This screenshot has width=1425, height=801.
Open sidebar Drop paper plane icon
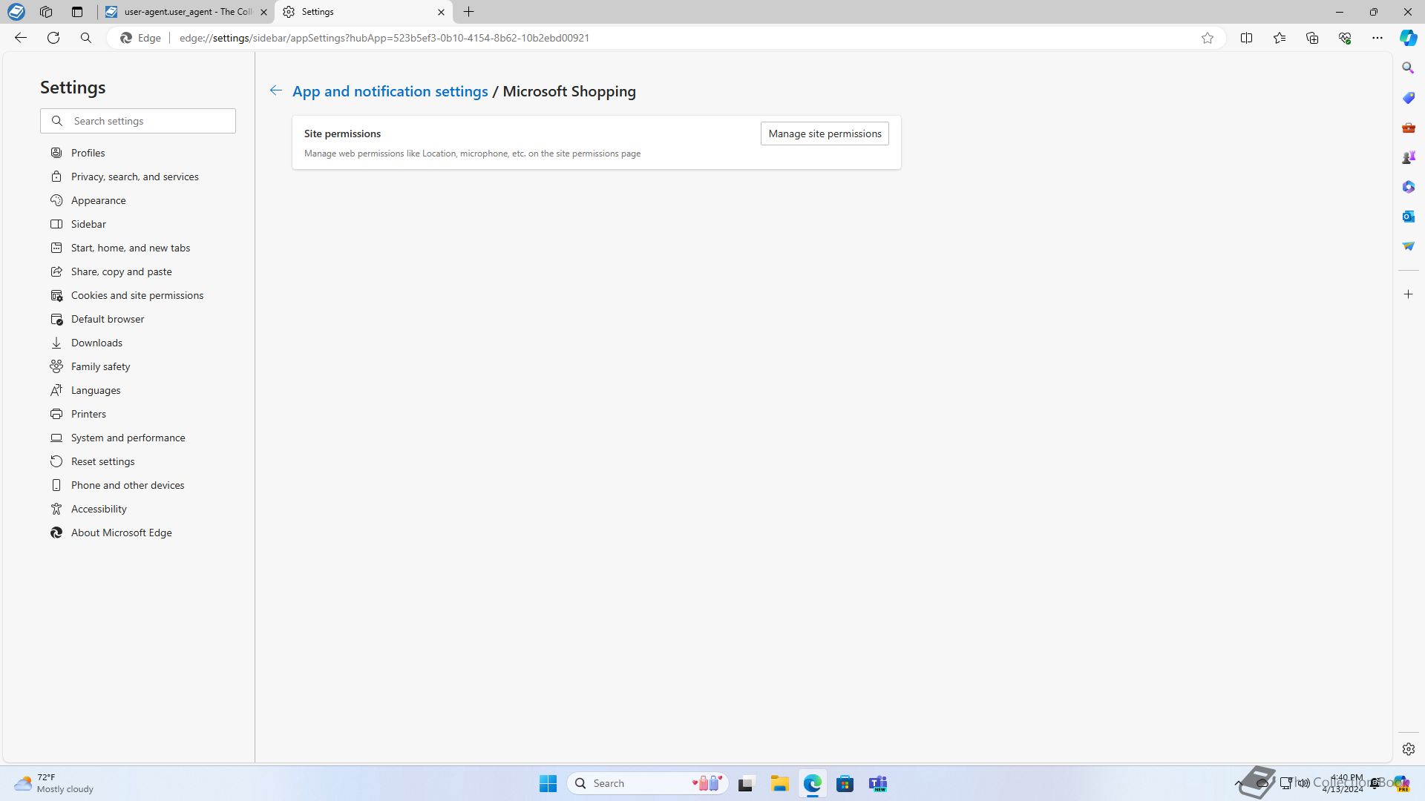tap(1408, 246)
